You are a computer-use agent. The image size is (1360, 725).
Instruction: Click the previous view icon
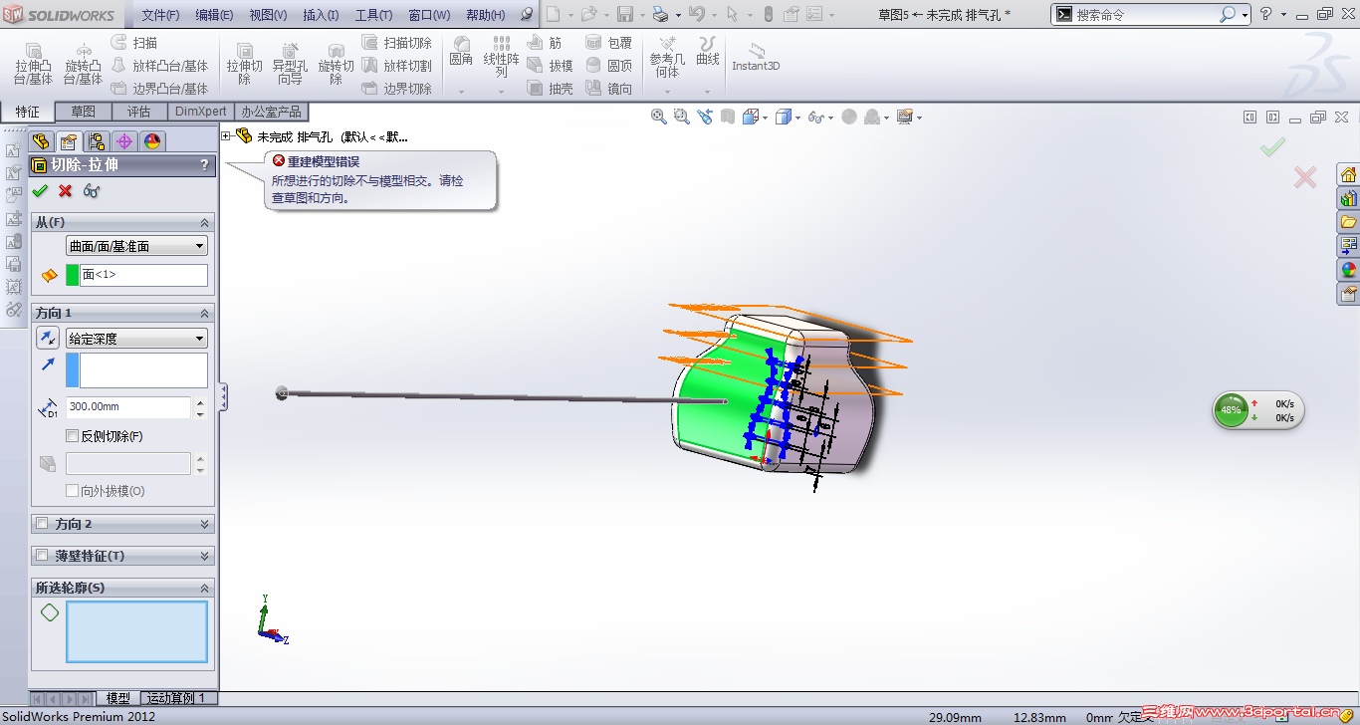pyautogui.click(x=705, y=117)
